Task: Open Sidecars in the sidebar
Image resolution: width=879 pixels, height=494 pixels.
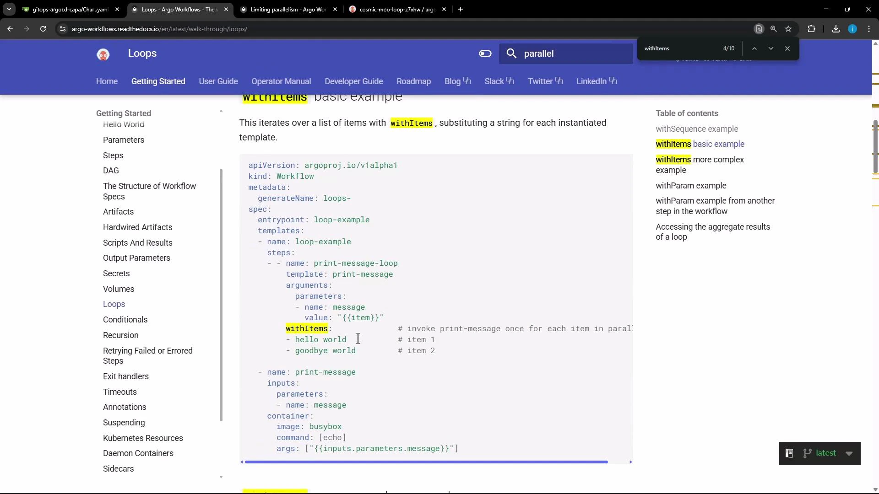Action: coord(118,469)
